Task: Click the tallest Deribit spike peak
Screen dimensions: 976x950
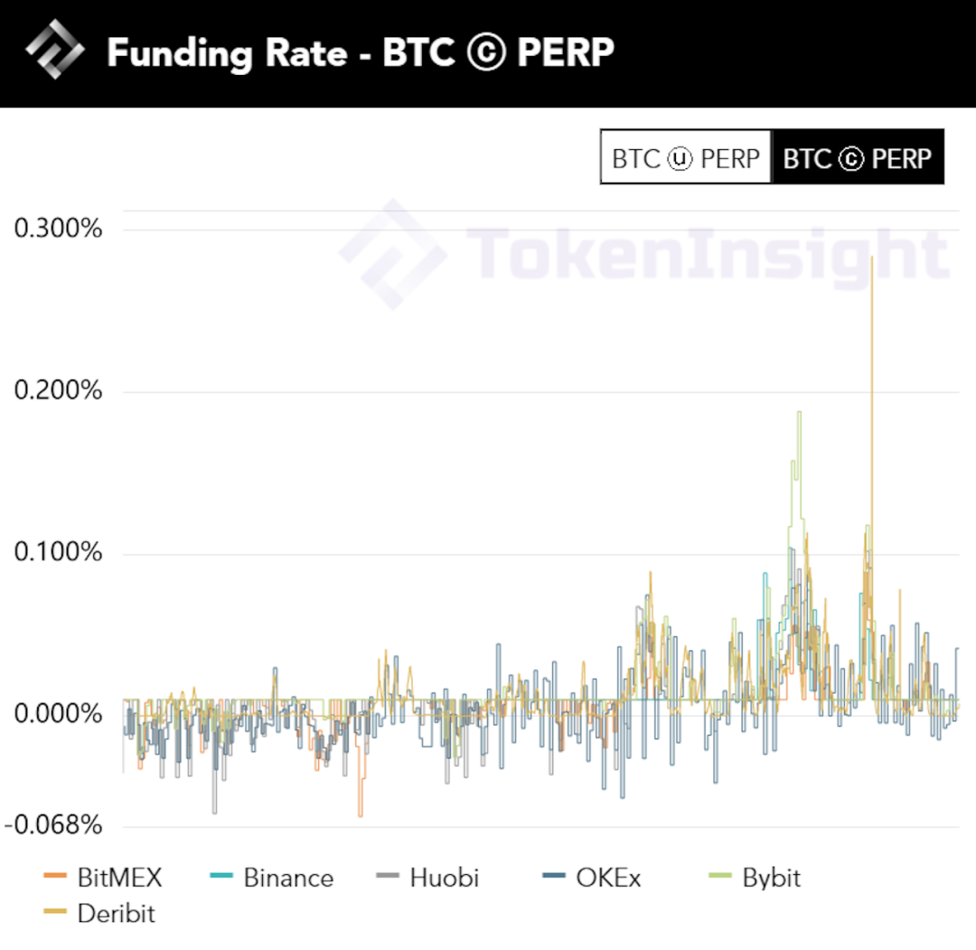Action: pos(872,259)
